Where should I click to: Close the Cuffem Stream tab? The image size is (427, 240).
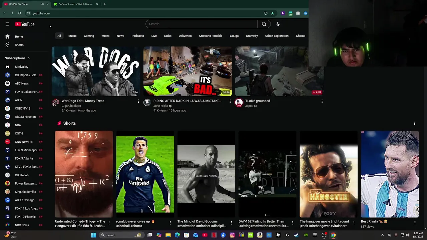coord(97,4)
